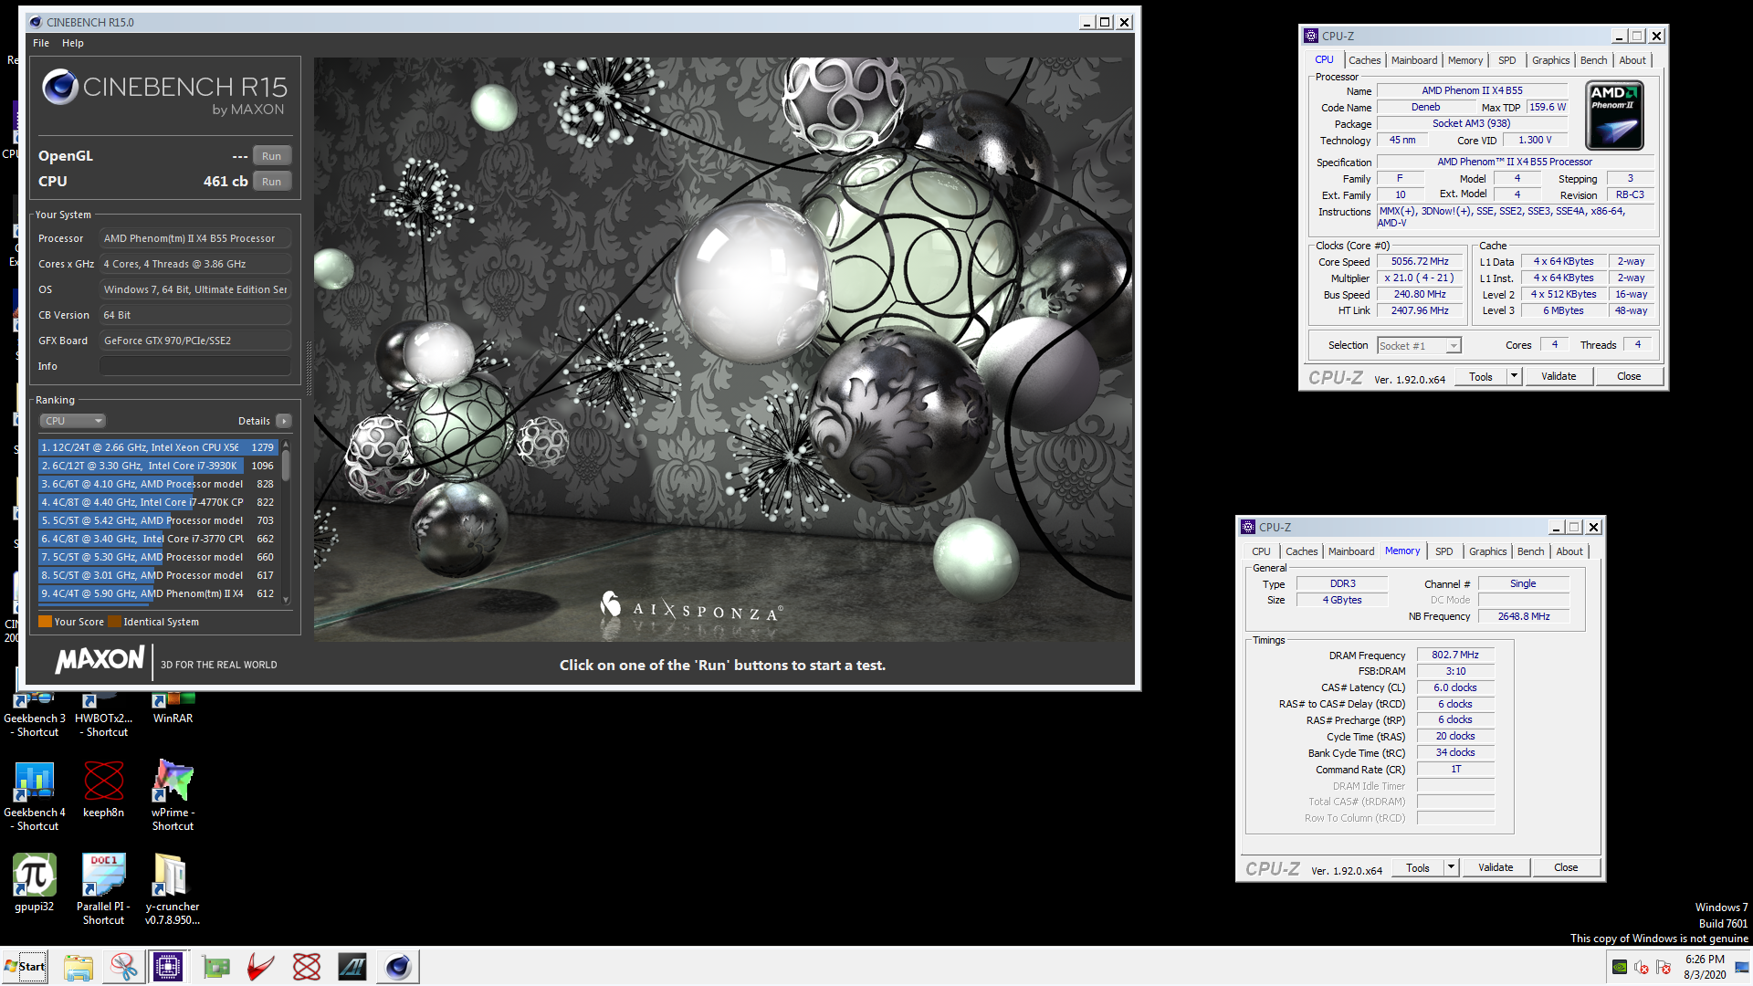Switch to CPU tab in bottom CPU-Z window
1753x986 pixels.
(x=1261, y=551)
